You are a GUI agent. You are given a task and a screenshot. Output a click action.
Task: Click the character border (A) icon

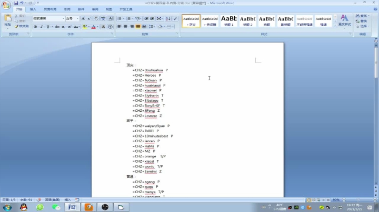pos(110,18)
